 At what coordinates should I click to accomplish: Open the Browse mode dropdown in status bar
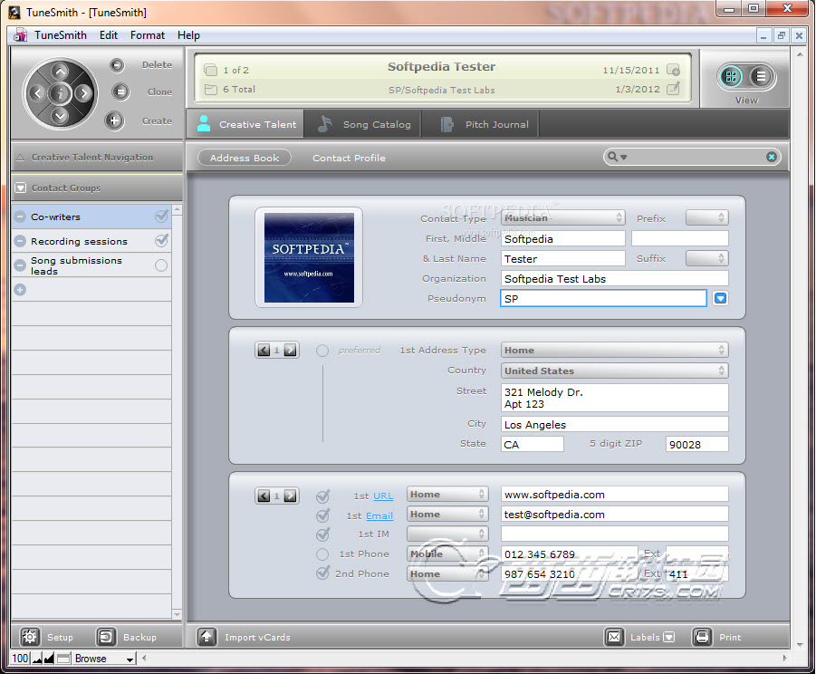(103, 659)
